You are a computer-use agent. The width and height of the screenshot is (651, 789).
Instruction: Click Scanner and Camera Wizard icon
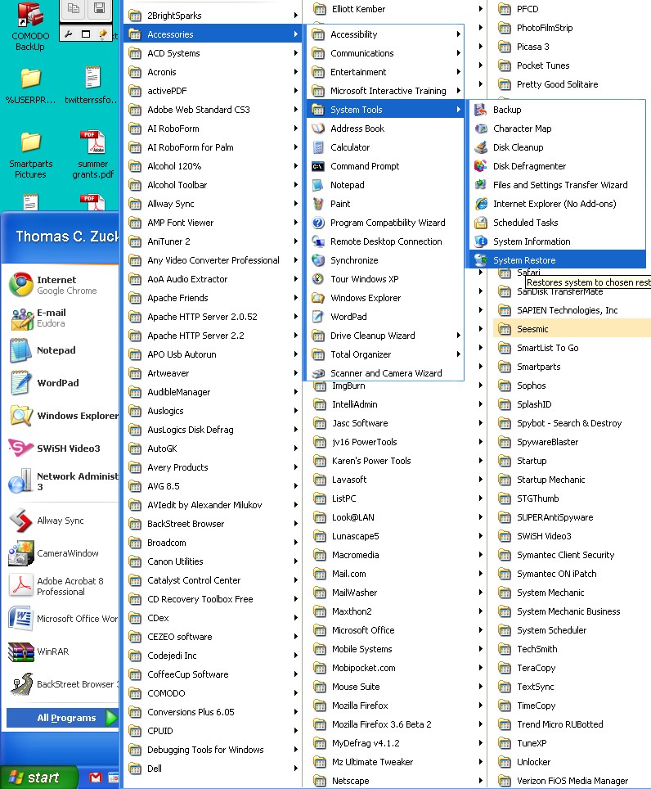(317, 373)
